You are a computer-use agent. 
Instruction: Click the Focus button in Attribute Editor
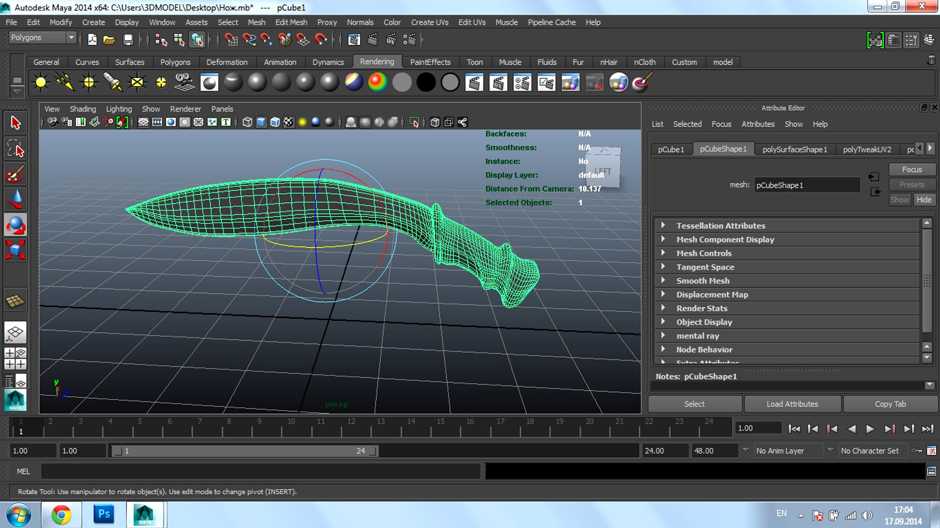click(x=912, y=169)
